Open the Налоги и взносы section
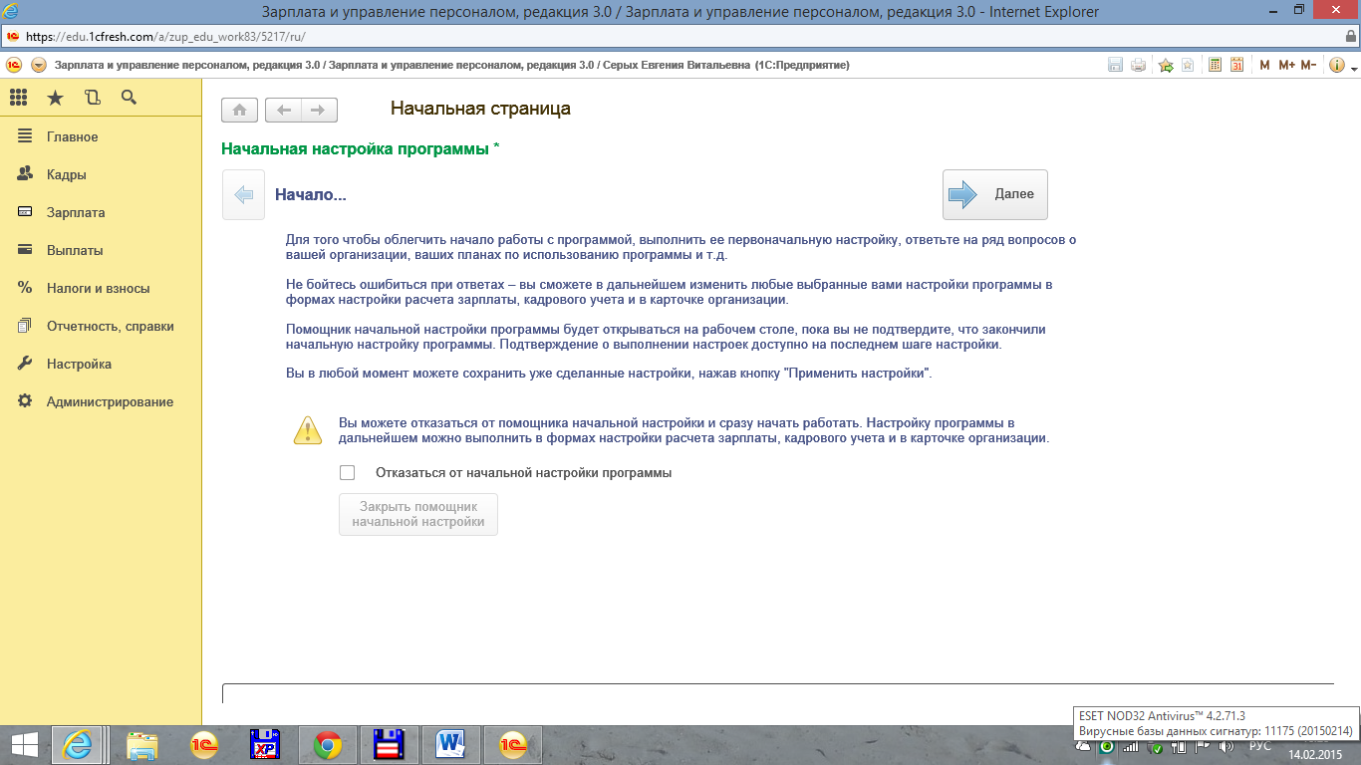 98,288
